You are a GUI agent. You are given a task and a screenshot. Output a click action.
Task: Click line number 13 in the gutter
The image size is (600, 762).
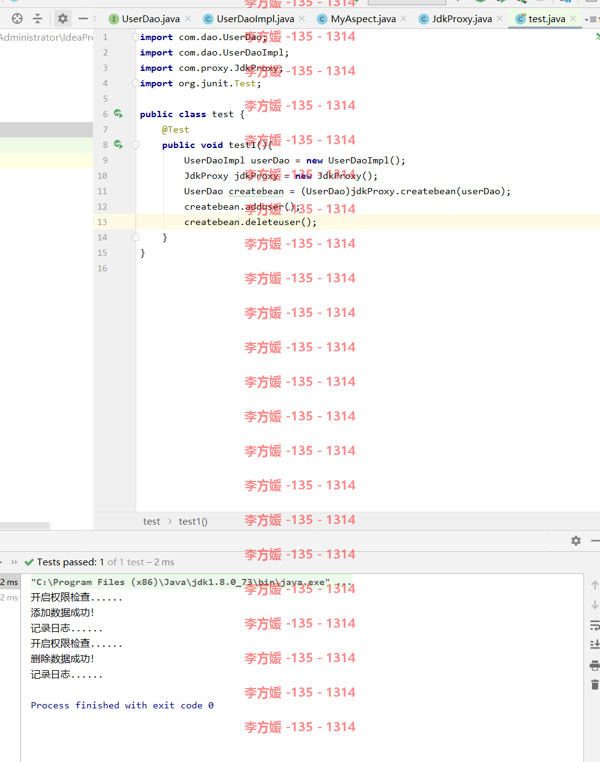click(x=102, y=222)
